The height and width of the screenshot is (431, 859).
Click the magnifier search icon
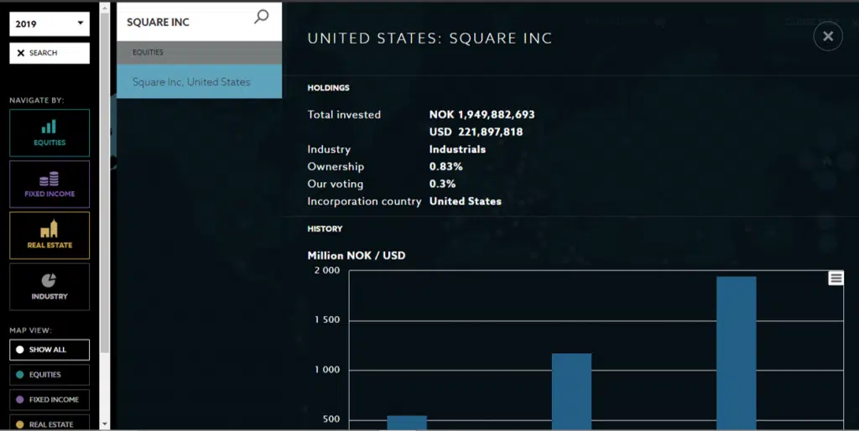click(x=262, y=17)
